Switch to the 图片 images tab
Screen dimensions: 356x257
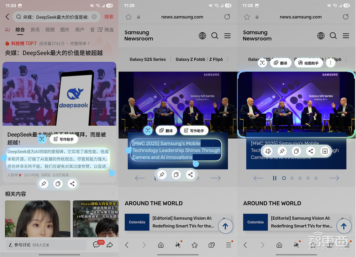[65, 30]
